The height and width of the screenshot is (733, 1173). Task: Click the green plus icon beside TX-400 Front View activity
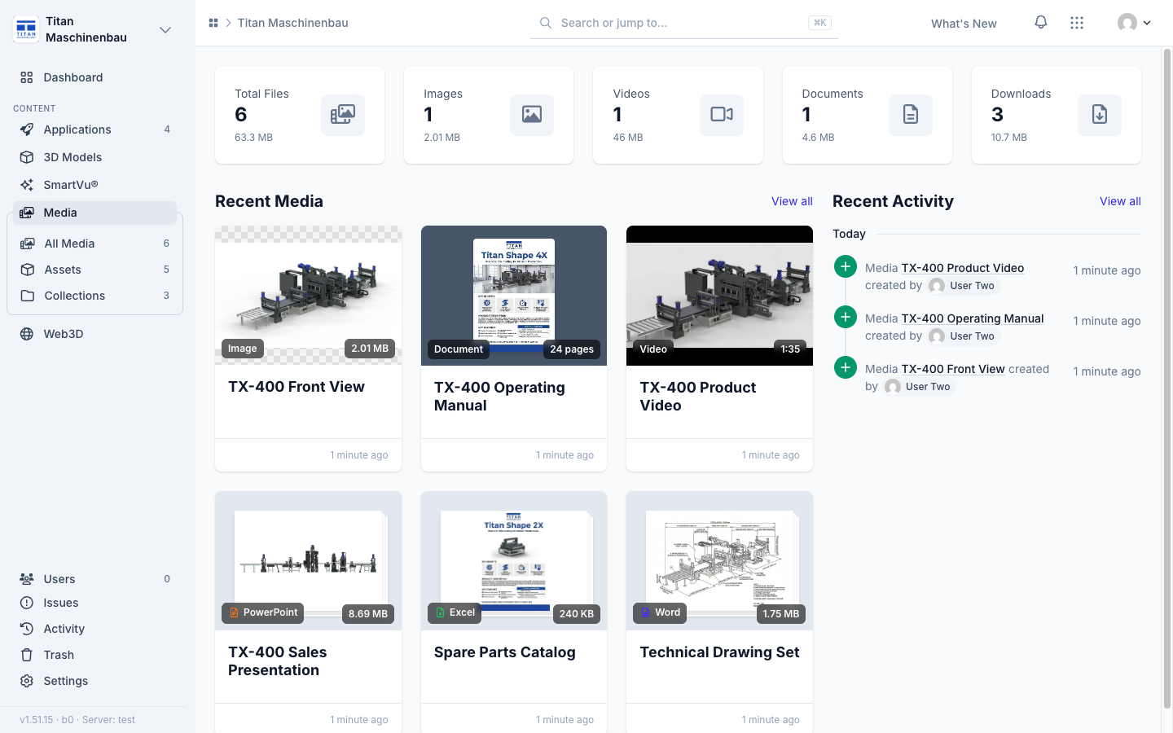[846, 367]
